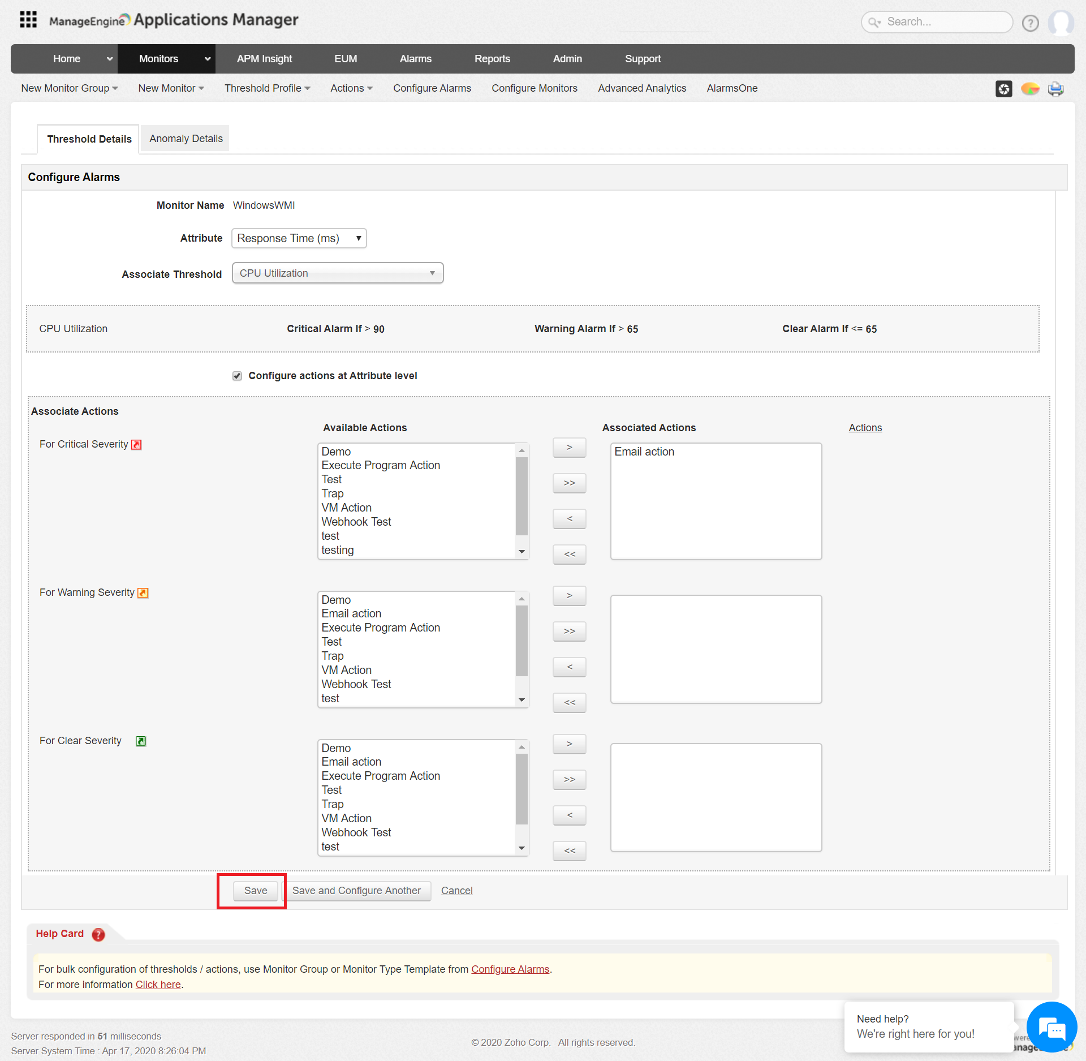The width and height of the screenshot is (1086, 1061).
Task: Click the help question mark icon
Action: pyautogui.click(x=1030, y=23)
